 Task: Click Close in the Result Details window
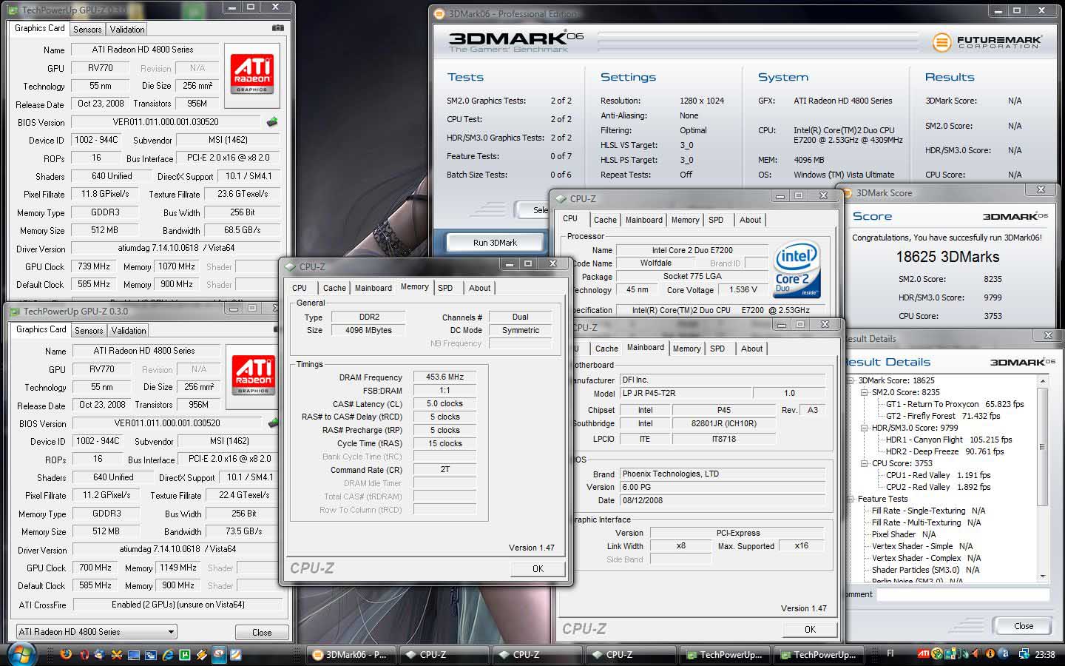1024,626
